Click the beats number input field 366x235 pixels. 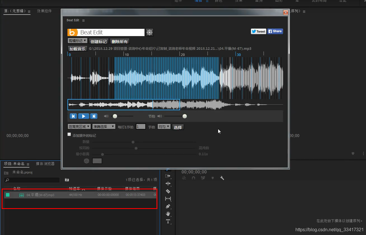click(x=141, y=127)
